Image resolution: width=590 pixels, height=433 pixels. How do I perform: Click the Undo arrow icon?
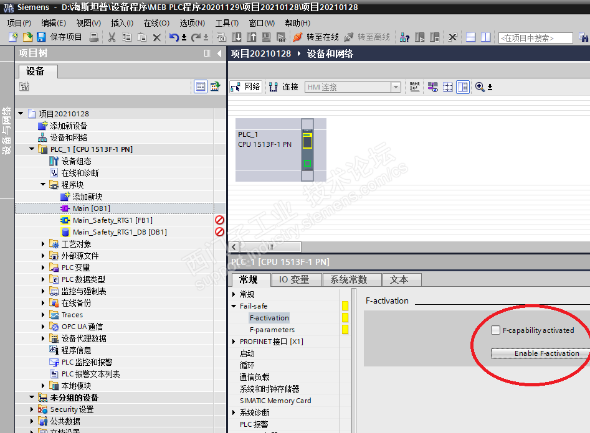pos(174,37)
